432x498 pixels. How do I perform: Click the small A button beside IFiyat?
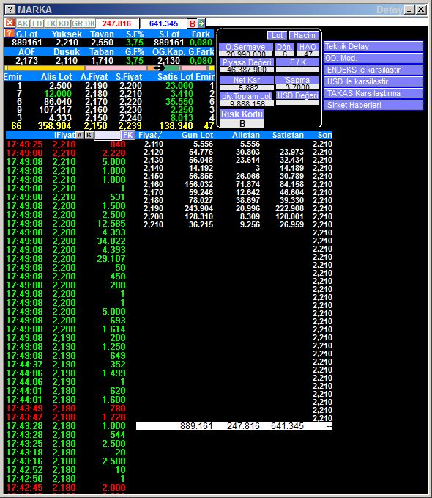point(80,135)
